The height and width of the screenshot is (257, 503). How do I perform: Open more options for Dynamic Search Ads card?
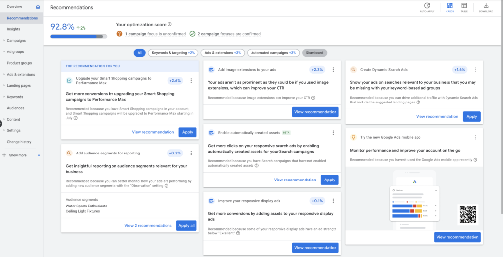point(475,70)
